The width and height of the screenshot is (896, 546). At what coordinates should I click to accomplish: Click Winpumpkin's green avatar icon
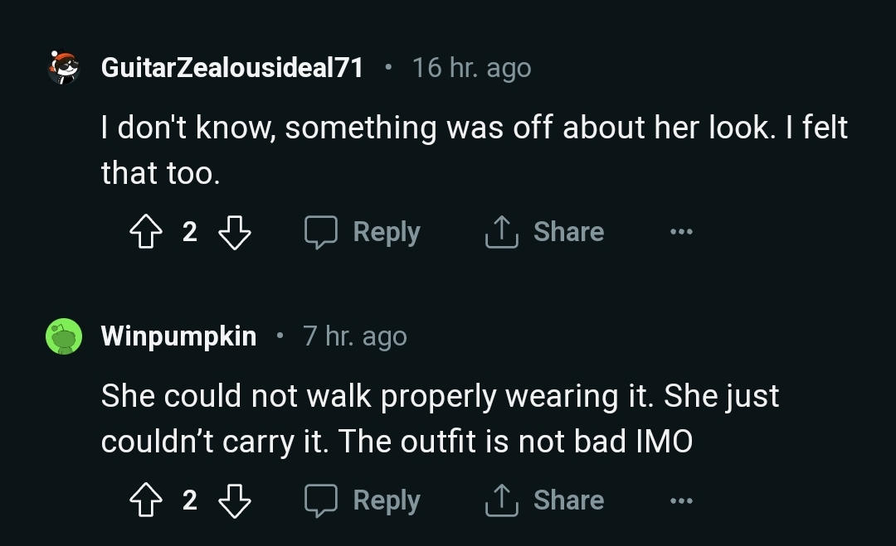point(63,336)
